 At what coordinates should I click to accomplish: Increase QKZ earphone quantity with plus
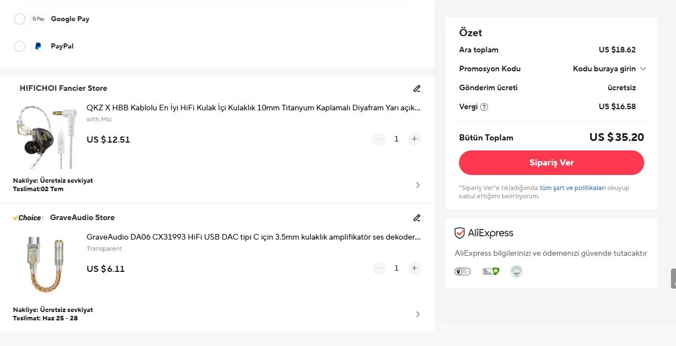click(x=414, y=139)
